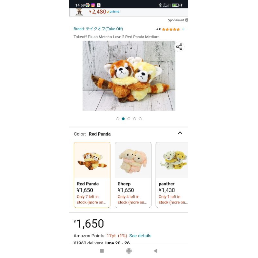Open the main red panda product photo
The height and width of the screenshot is (258, 258).
pos(129,76)
